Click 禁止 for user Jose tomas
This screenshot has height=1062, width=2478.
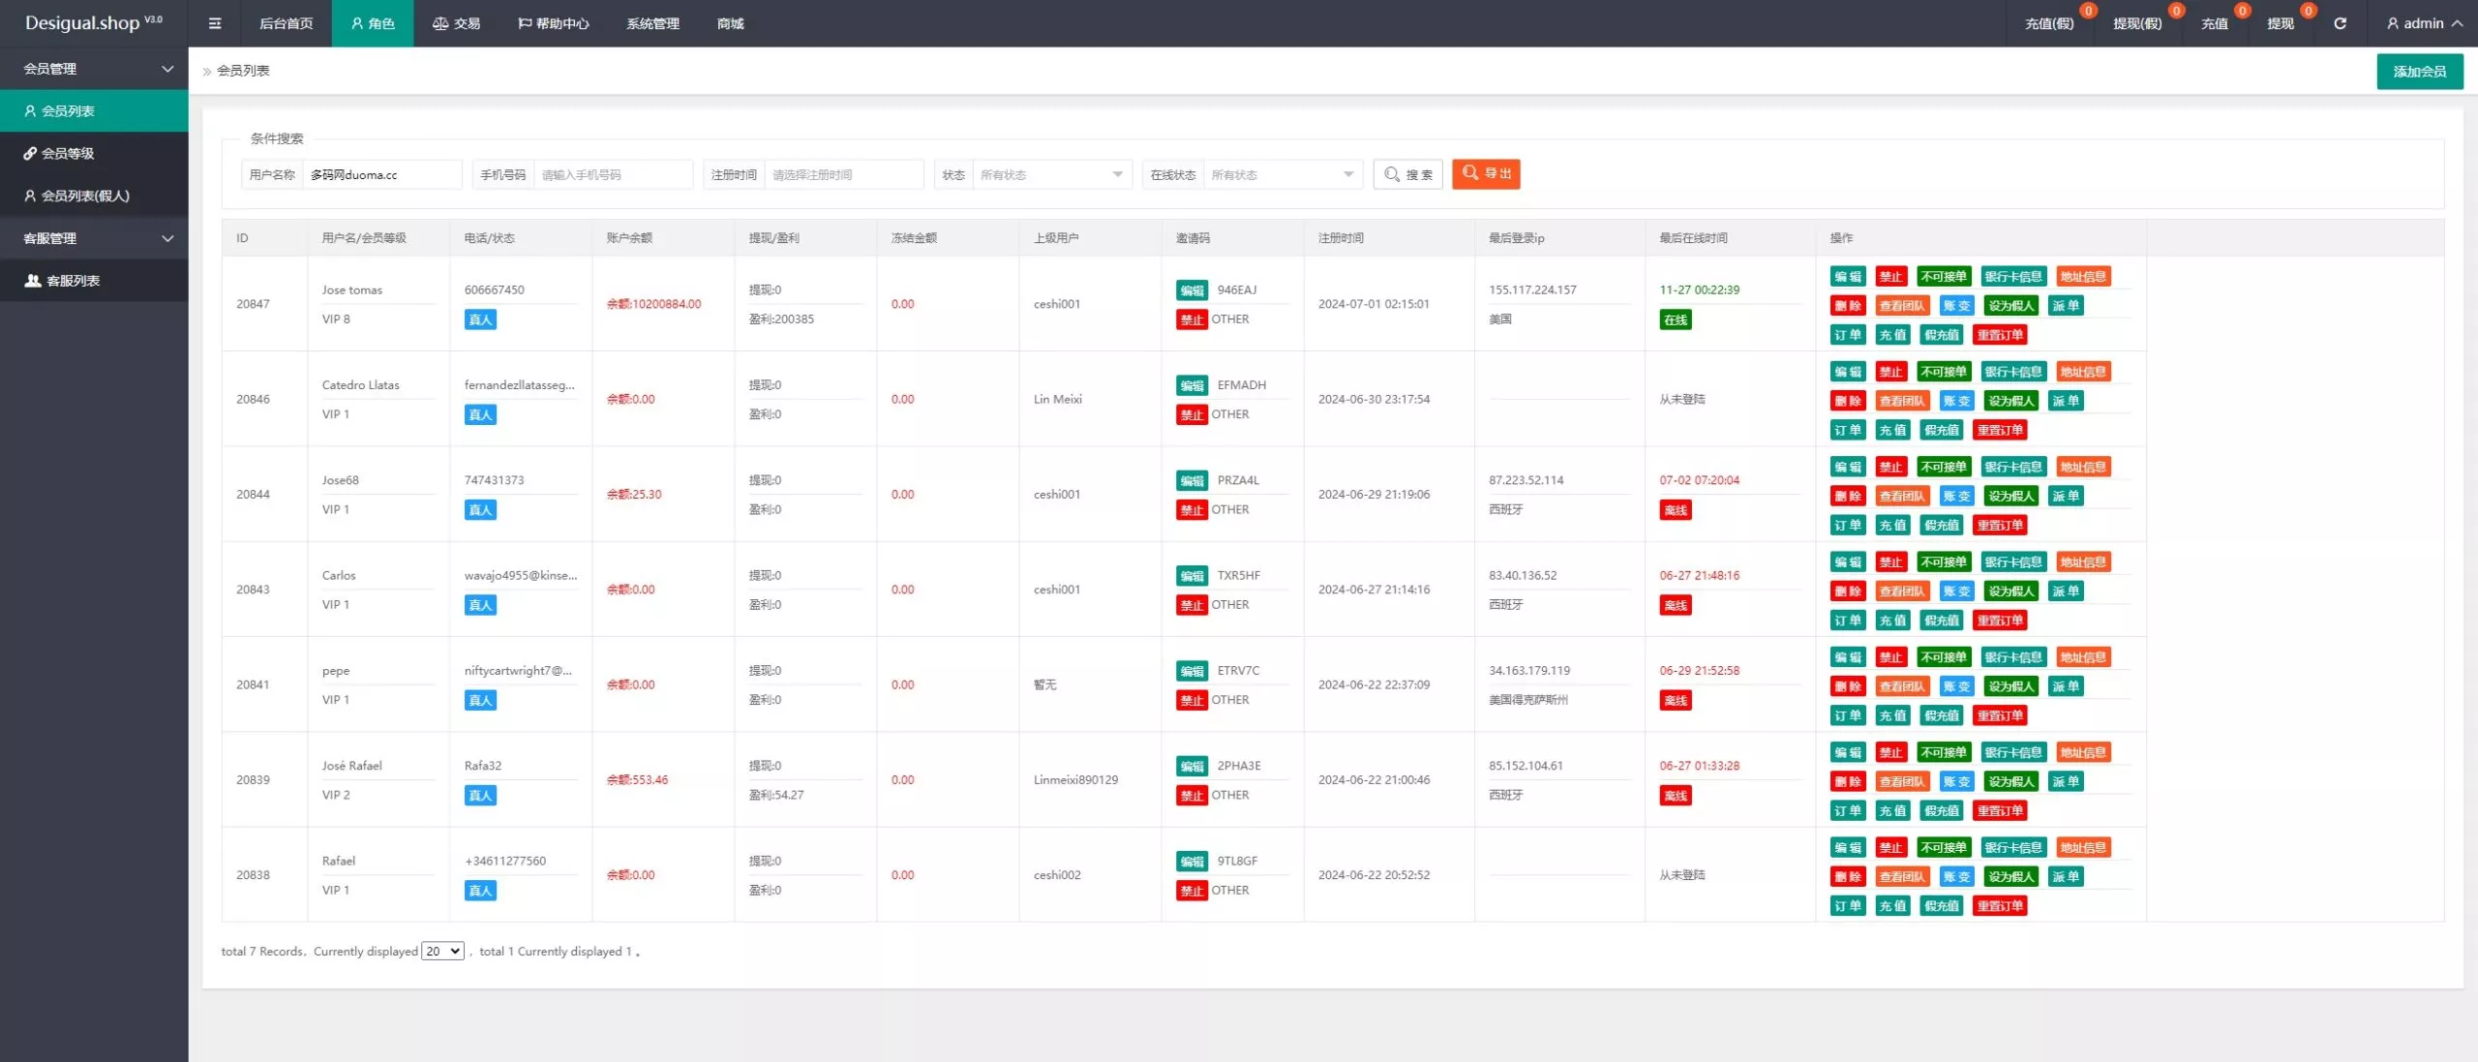(1890, 277)
